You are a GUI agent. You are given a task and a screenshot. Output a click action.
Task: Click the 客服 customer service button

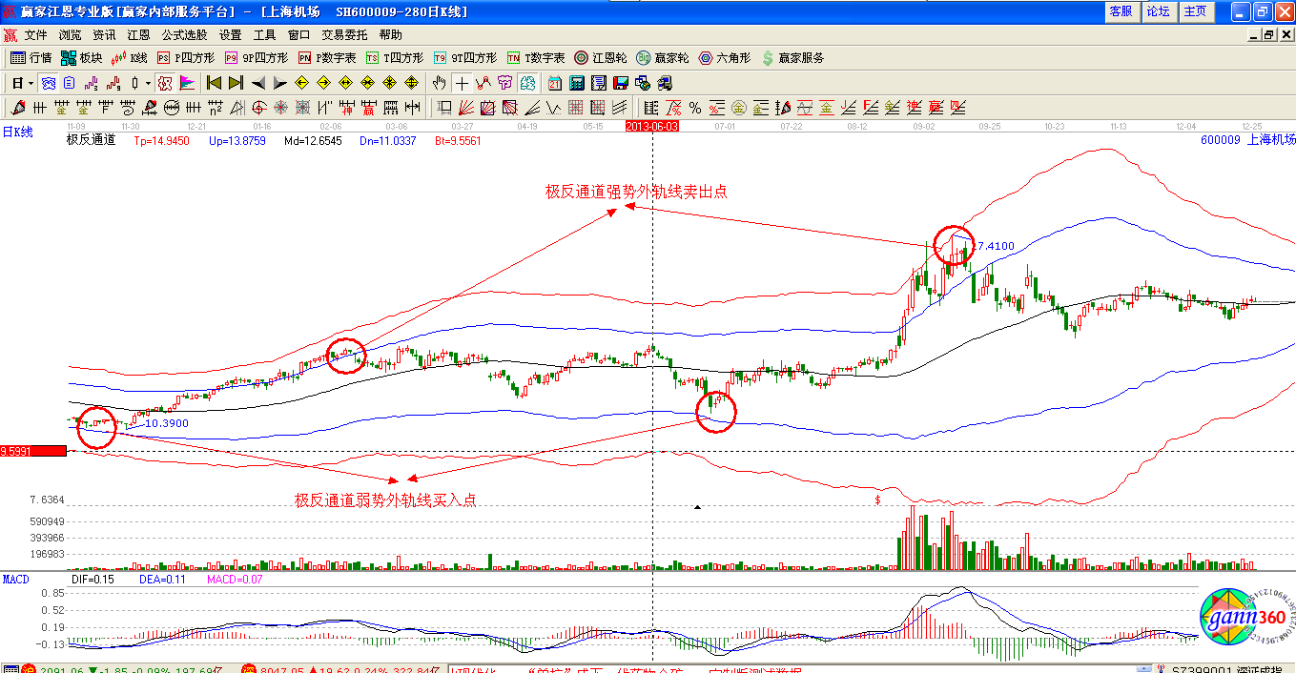1121,11
